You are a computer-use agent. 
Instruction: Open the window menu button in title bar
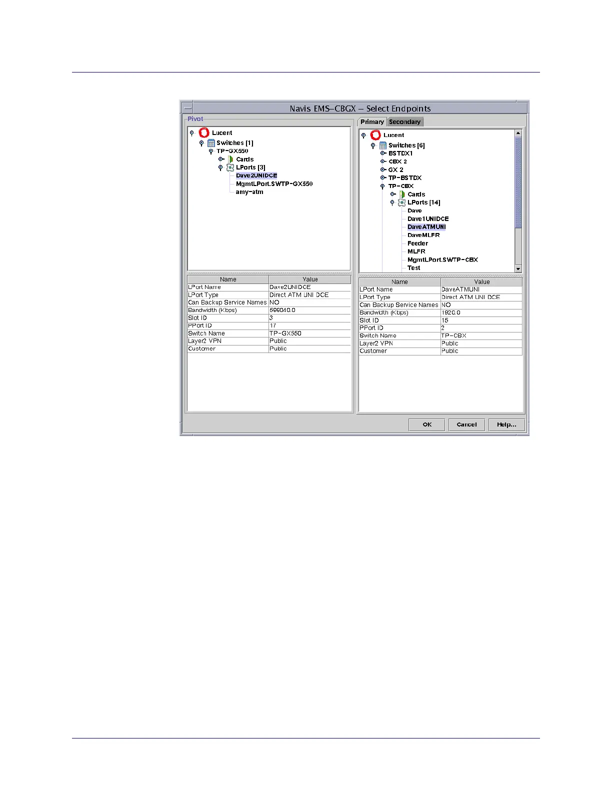tap(187, 108)
